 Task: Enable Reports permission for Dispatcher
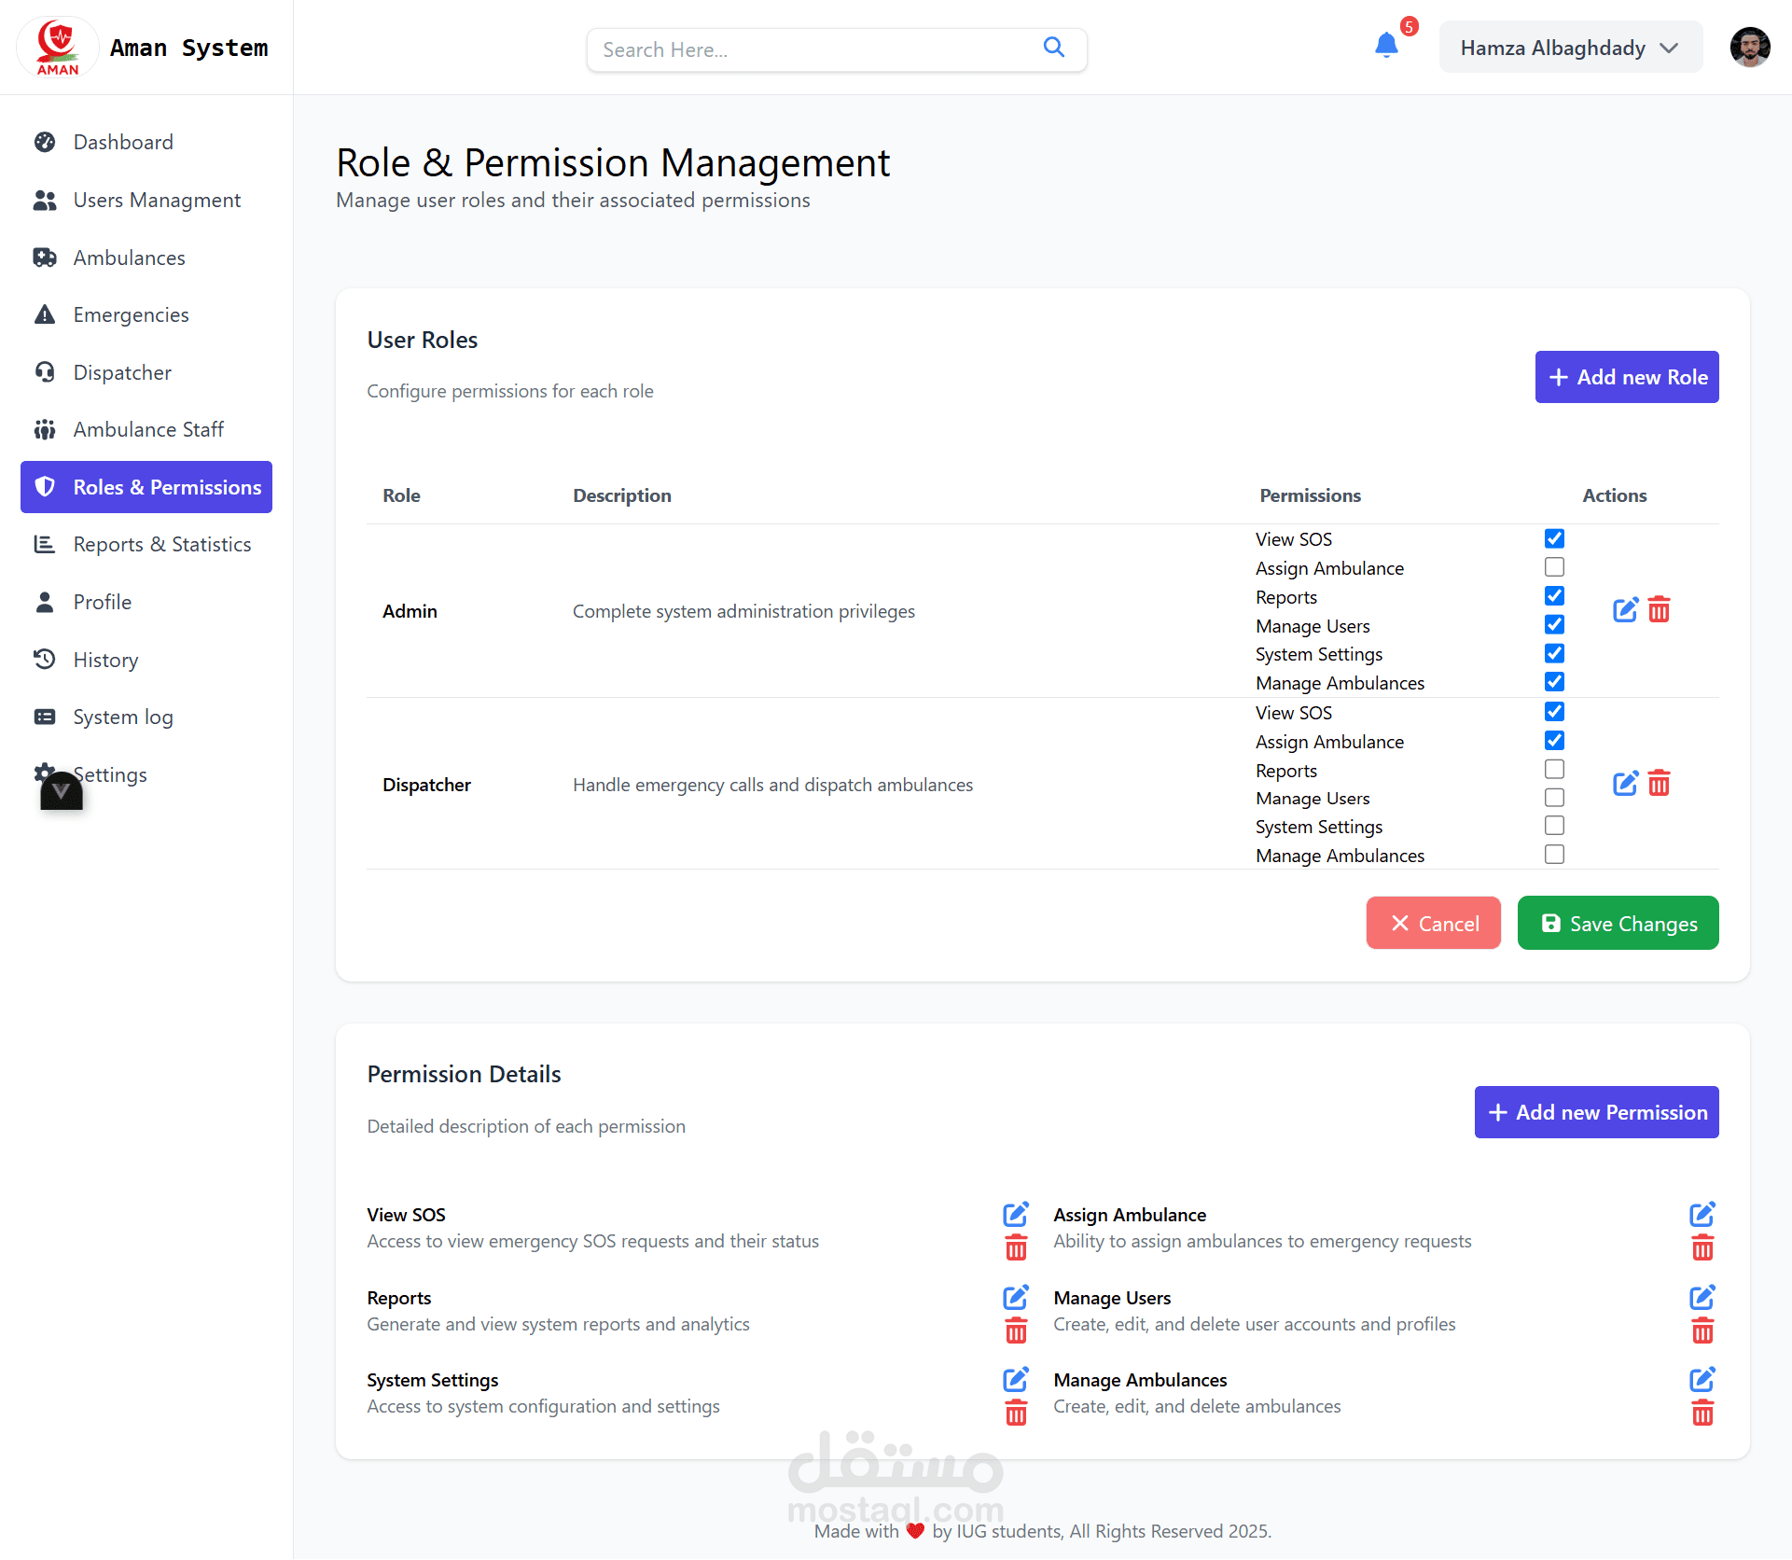point(1554,770)
